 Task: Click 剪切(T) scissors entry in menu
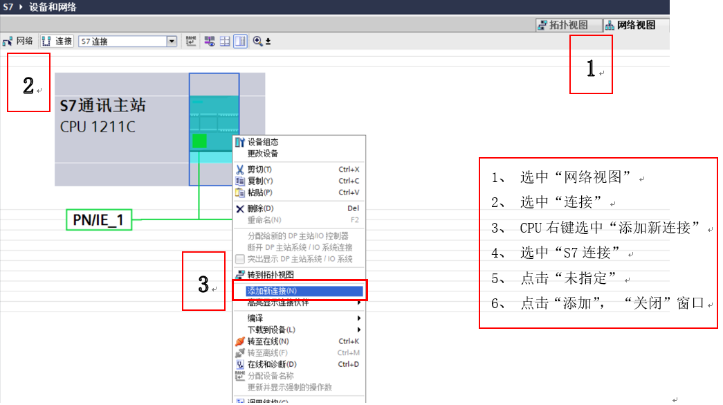300,170
